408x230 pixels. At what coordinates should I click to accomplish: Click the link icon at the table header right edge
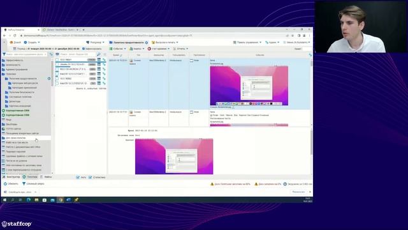[310, 55]
